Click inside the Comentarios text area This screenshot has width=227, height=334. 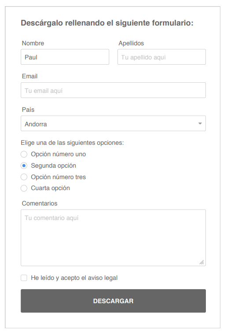[x=113, y=238]
